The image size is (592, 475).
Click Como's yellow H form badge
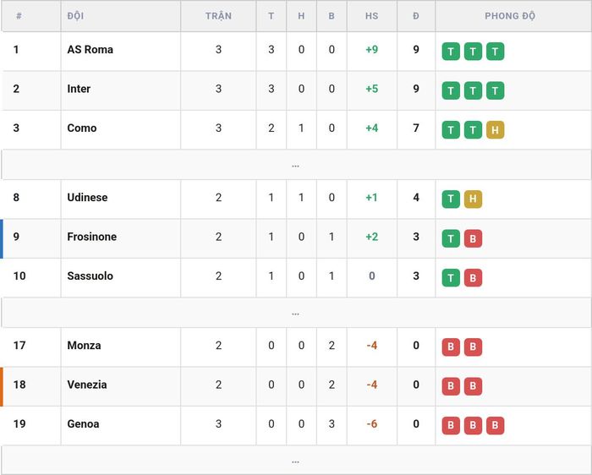point(496,130)
